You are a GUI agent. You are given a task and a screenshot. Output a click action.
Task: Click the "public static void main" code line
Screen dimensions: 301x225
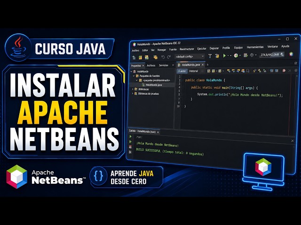224,88
